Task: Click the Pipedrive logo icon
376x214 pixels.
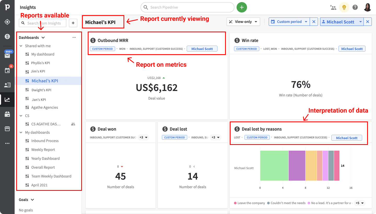Action: tap(7, 7)
